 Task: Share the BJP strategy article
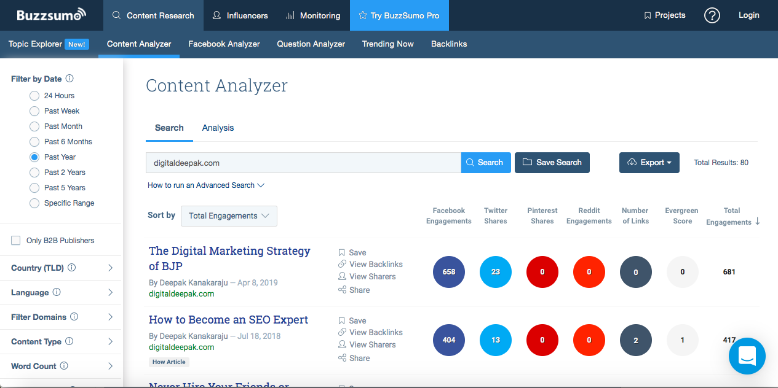354,290
